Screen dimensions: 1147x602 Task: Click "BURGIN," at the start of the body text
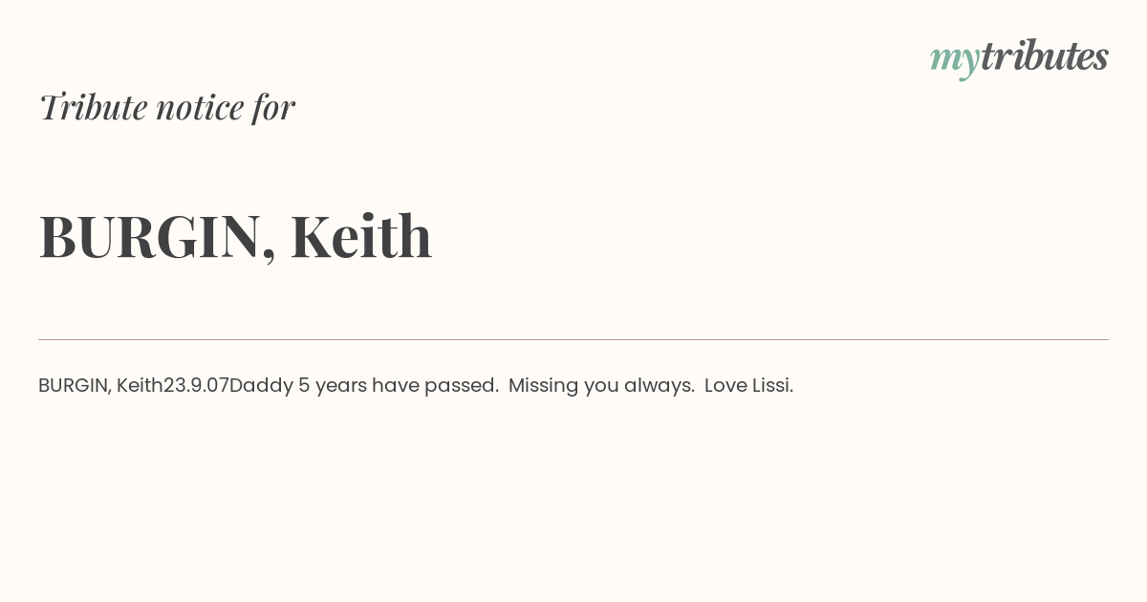[x=75, y=385]
